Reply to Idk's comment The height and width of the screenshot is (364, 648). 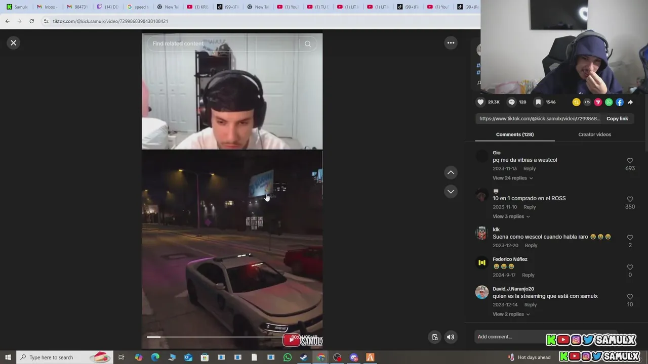tap(531, 245)
